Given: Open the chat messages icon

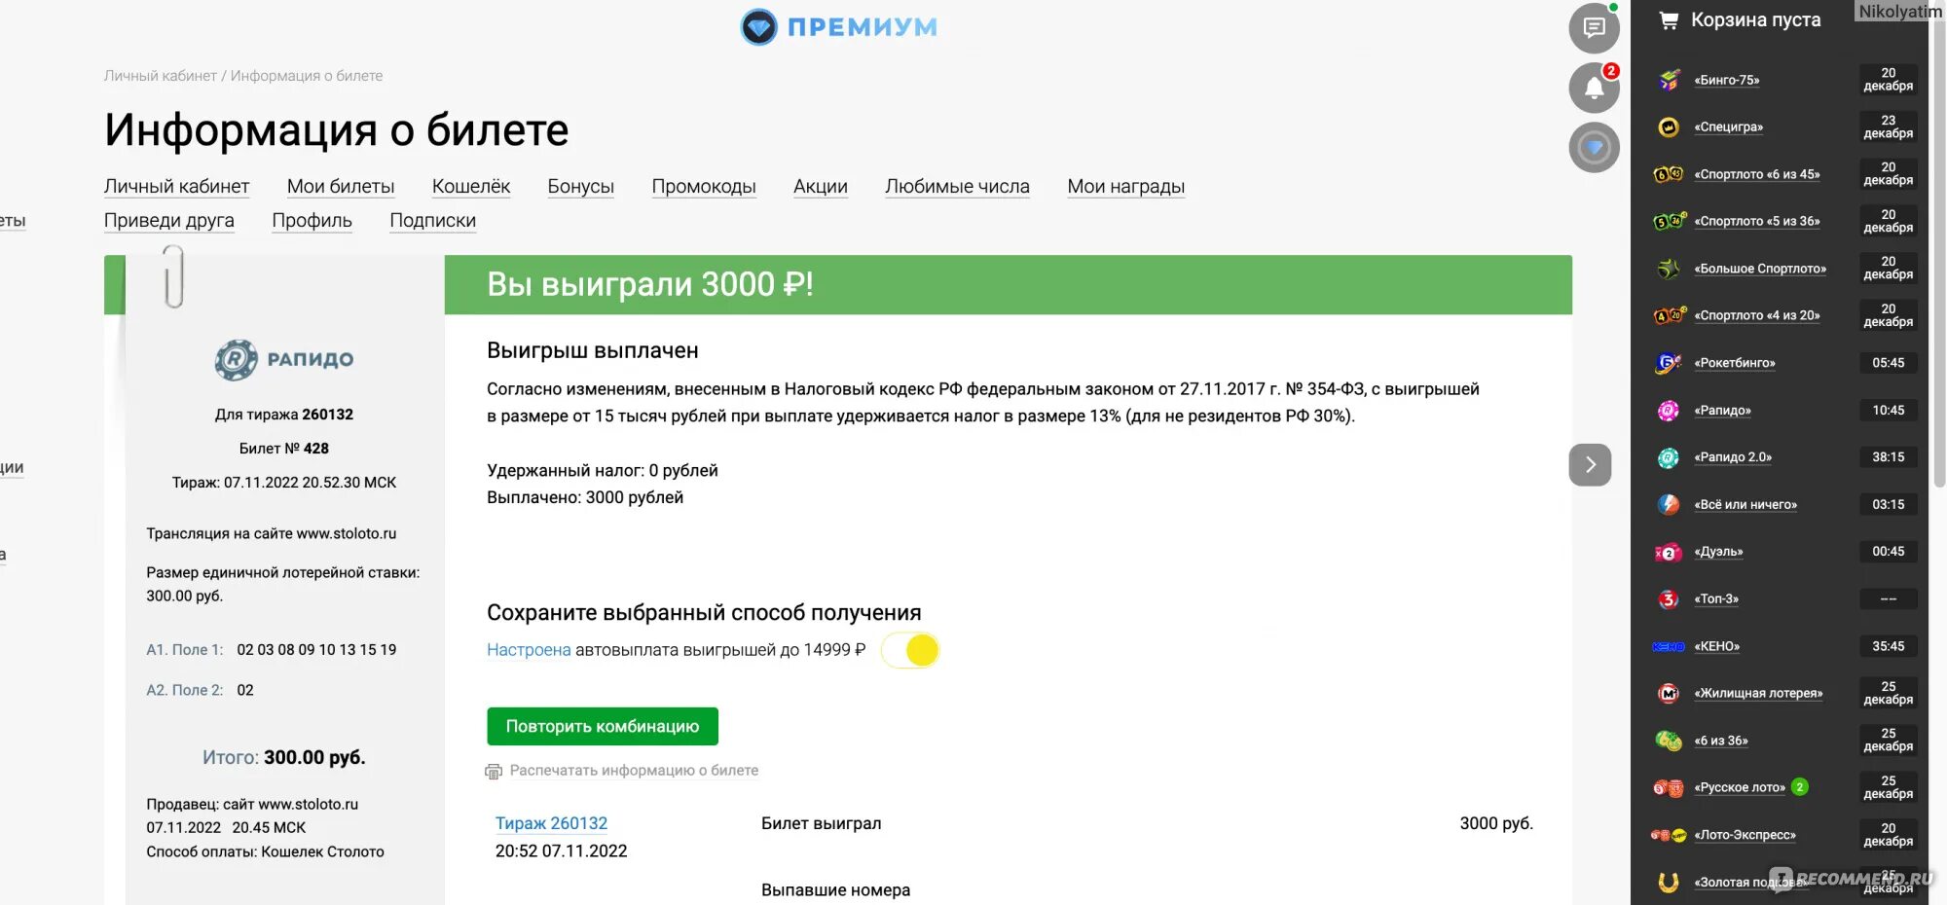Looking at the screenshot, I should tap(1594, 28).
